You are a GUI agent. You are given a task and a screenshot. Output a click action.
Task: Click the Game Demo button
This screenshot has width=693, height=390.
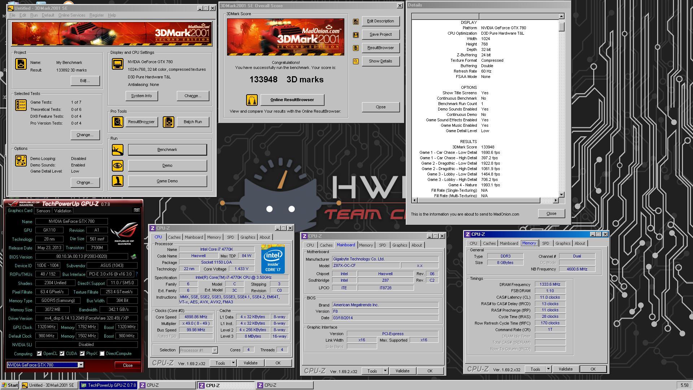(167, 181)
